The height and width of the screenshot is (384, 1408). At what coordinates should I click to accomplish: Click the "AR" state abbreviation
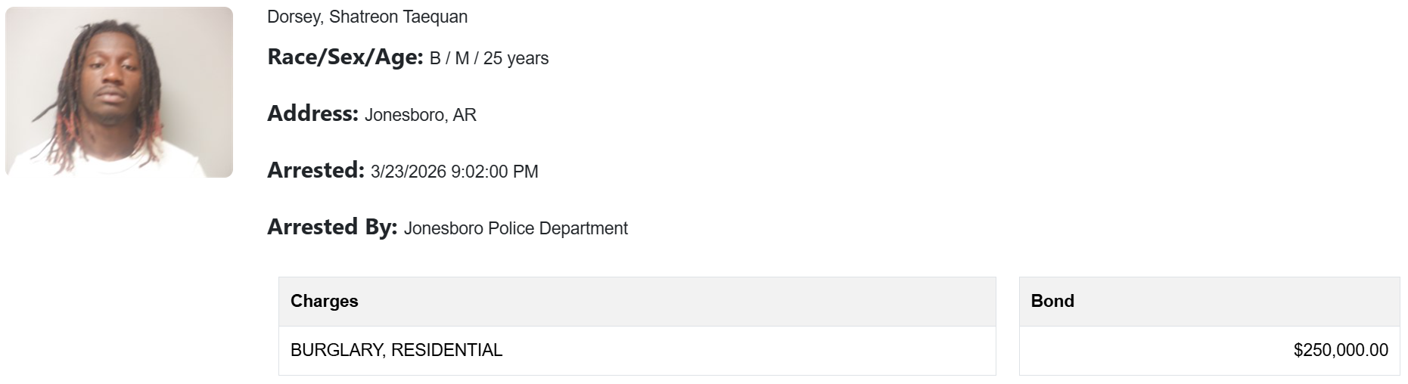(465, 115)
